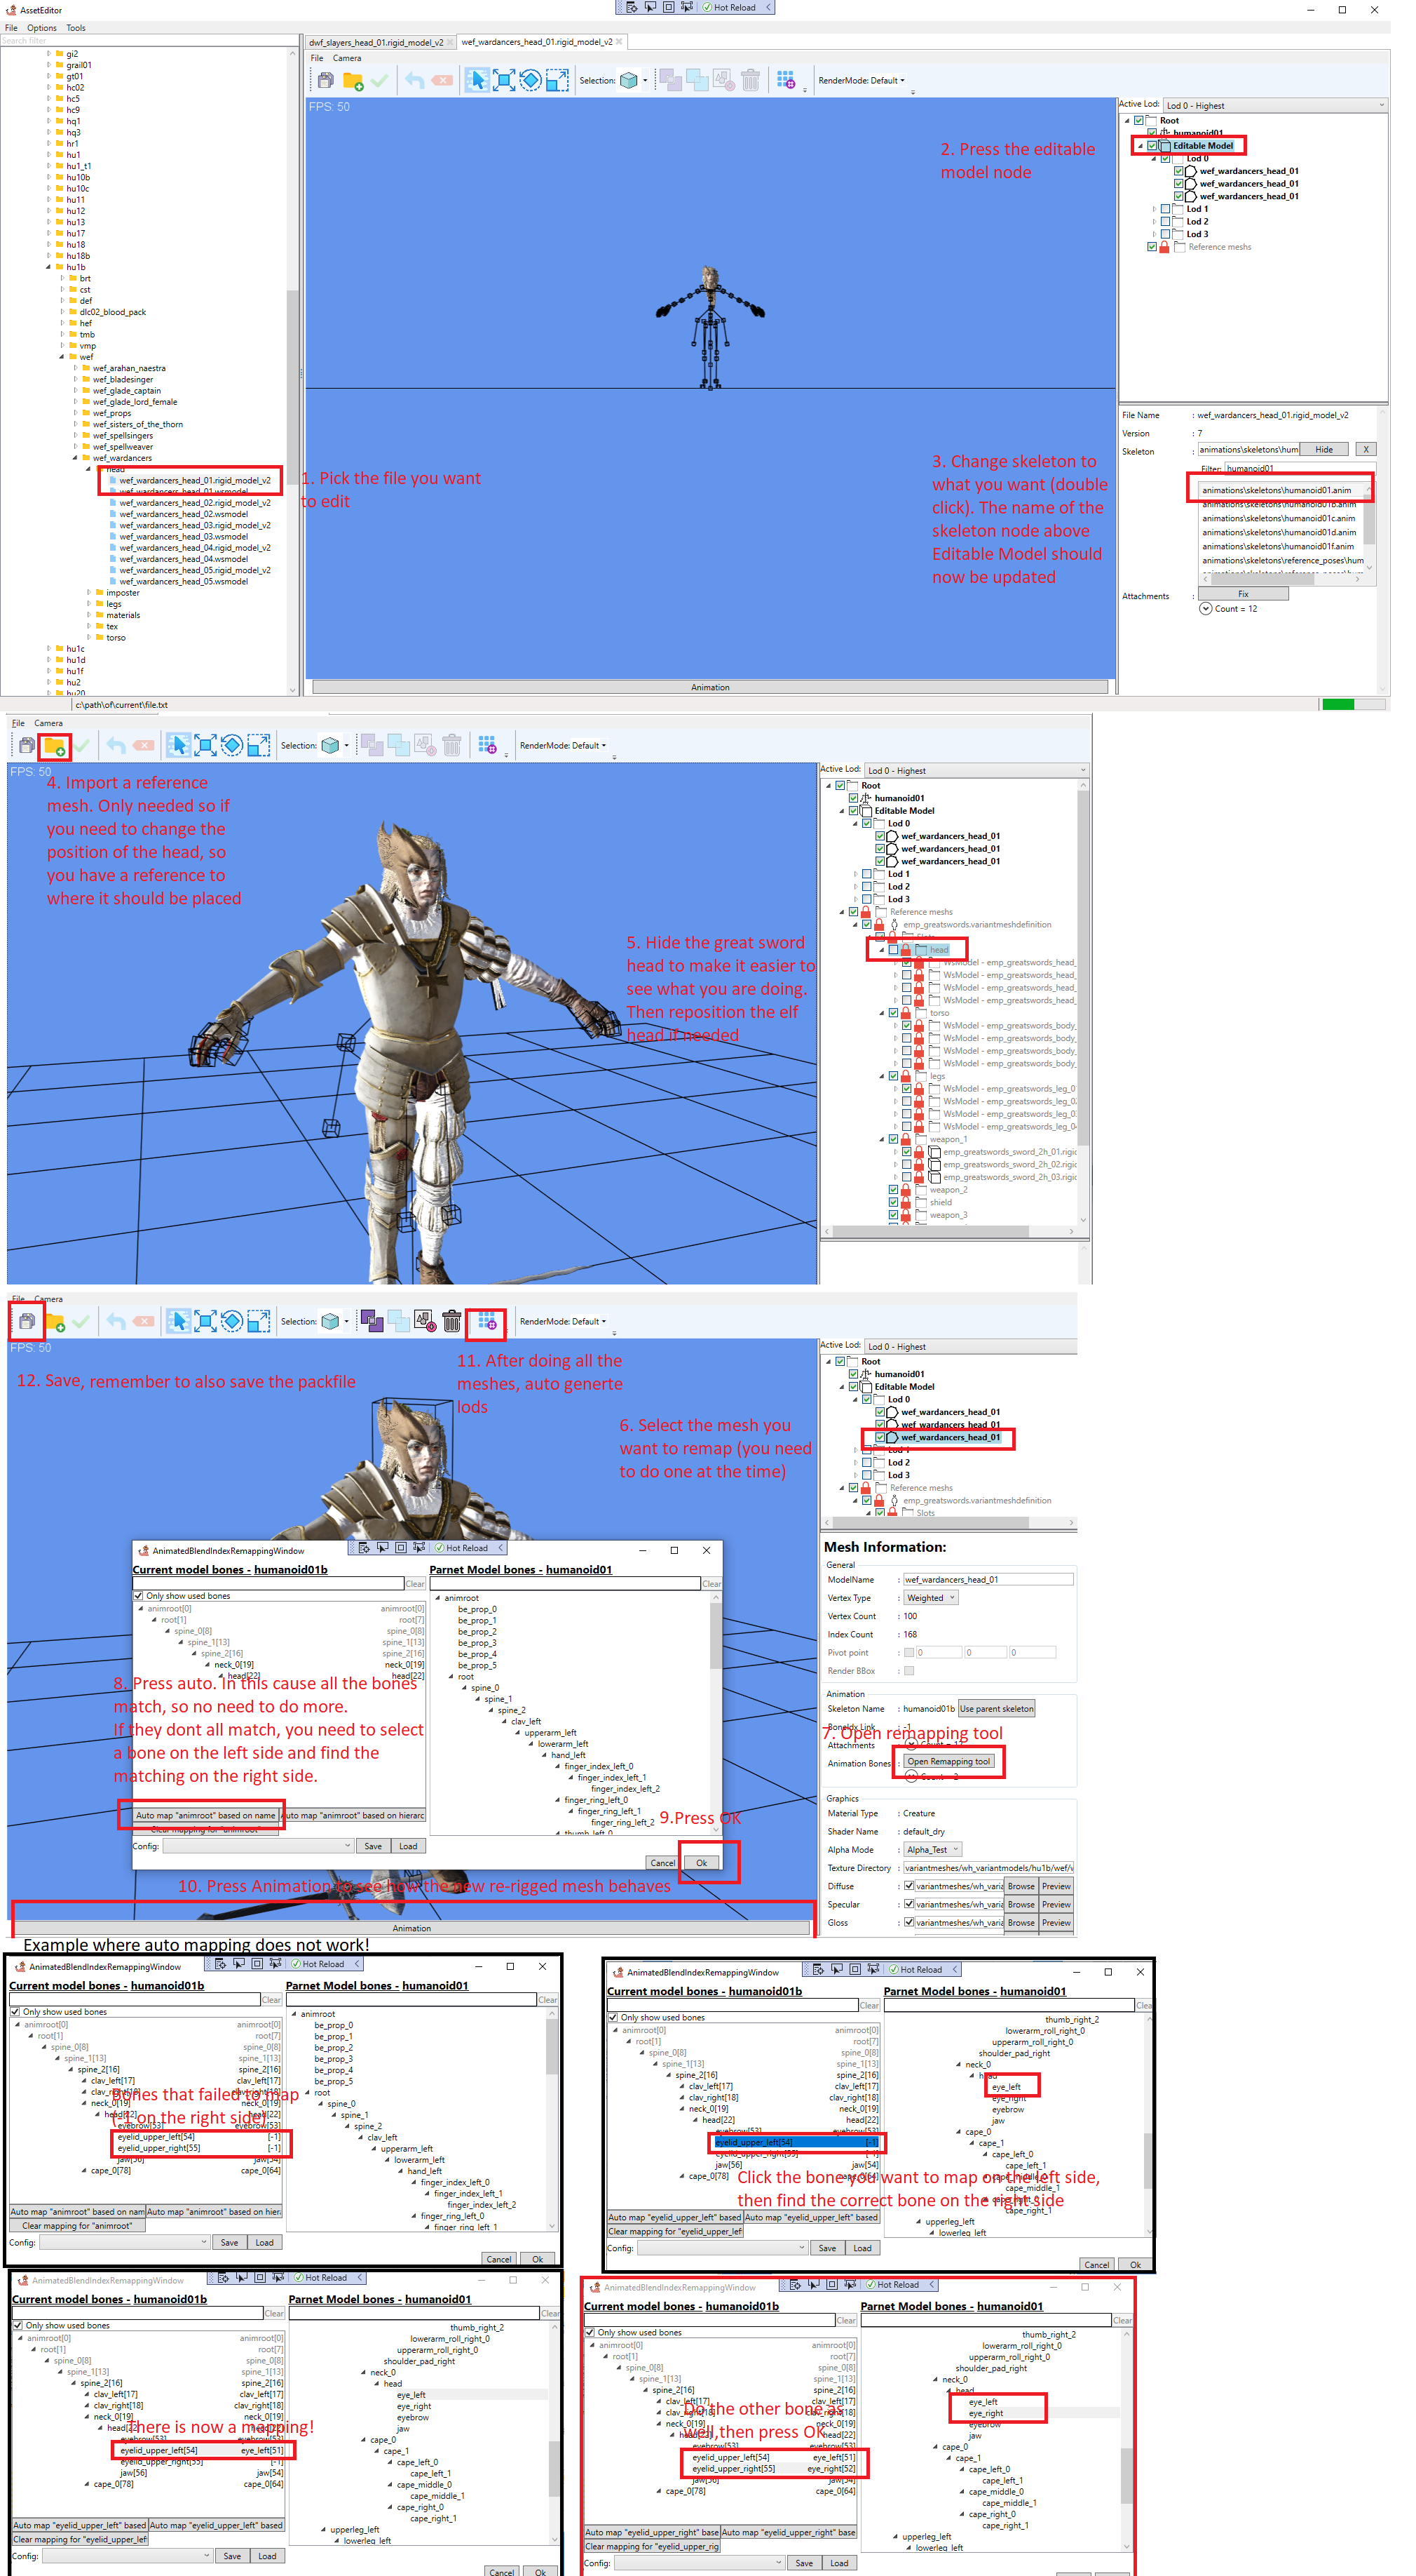The image size is (1416, 2576).
Task: Click the Hide button next to the Skeleton field
Action: click(1323, 449)
